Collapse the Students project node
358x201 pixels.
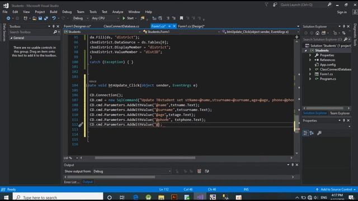306,51
